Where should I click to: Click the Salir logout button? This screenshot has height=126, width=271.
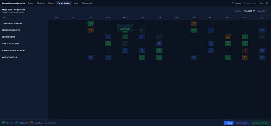[x=261, y=3]
